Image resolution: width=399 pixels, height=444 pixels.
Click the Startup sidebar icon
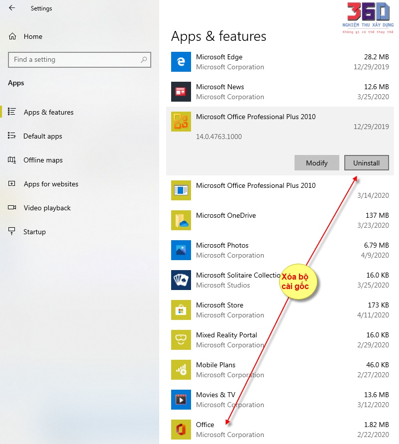click(x=11, y=231)
